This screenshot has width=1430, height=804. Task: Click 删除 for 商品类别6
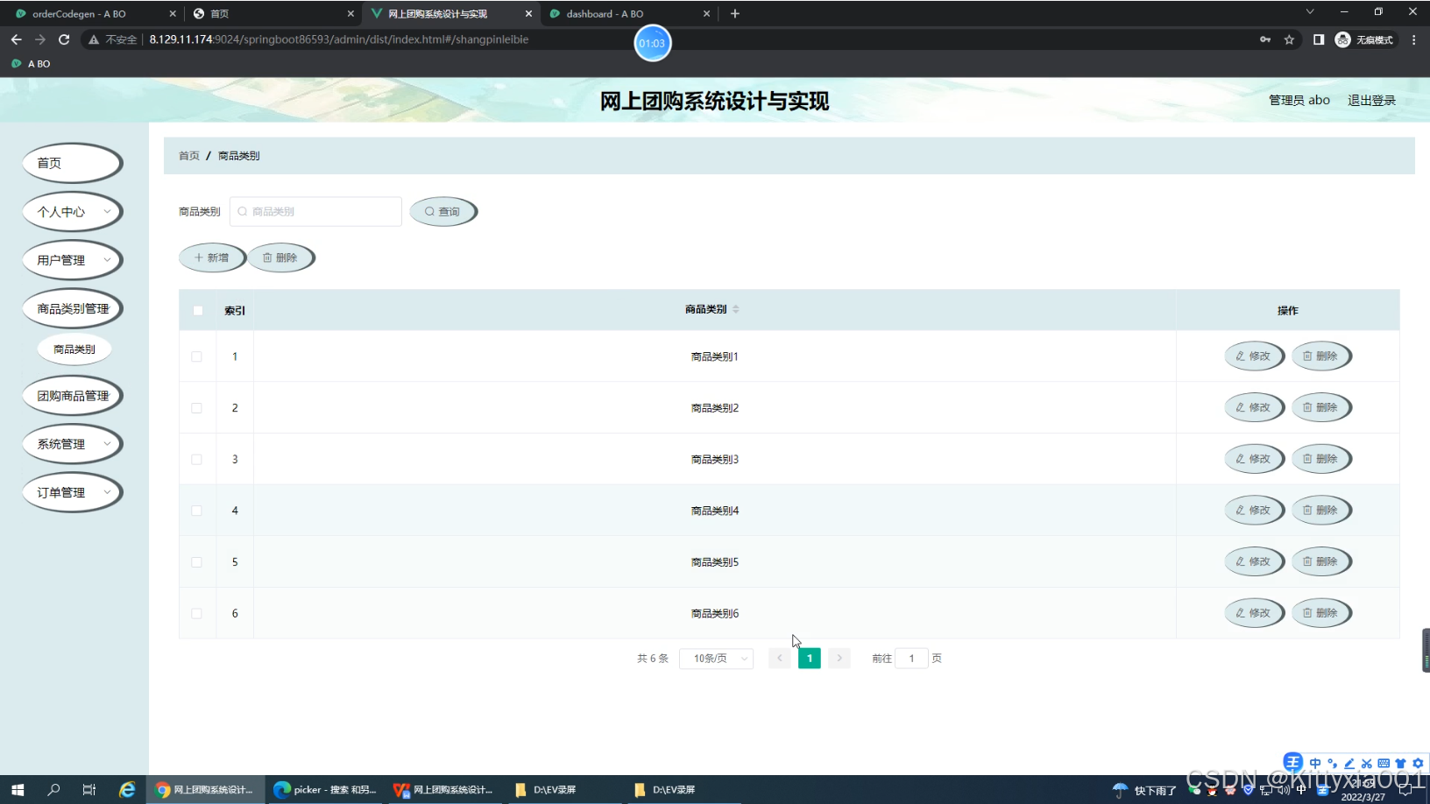point(1321,613)
